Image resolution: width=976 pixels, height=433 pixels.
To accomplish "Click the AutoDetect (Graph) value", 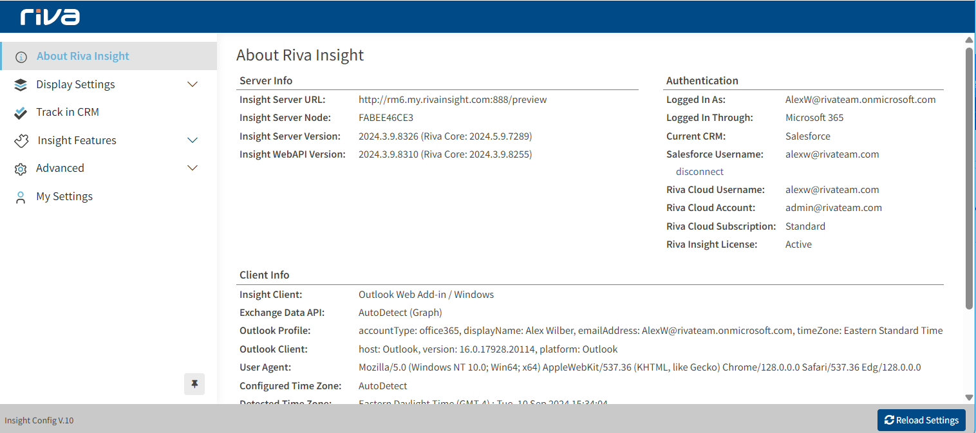I will coord(400,313).
